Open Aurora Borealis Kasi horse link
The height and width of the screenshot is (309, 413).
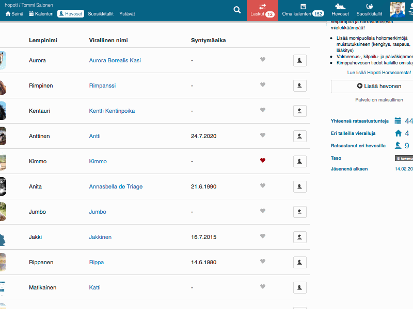[x=115, y=61]
